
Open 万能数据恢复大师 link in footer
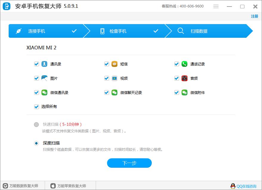coord(24,186)
